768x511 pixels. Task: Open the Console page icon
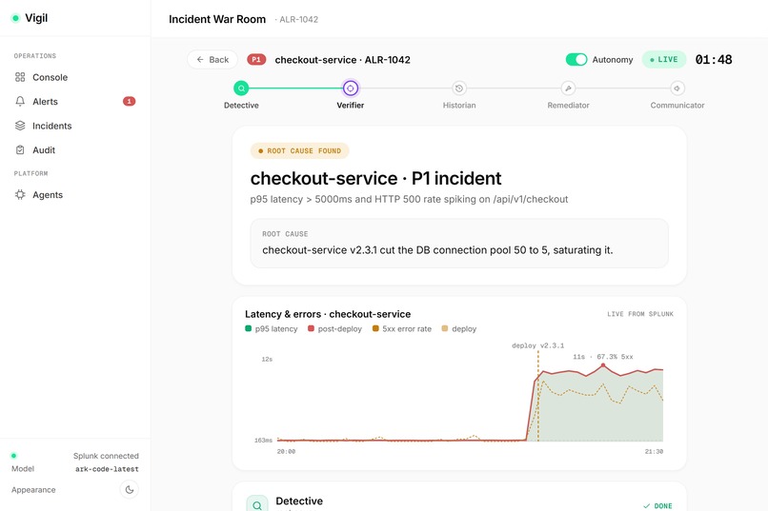coord(20,77)
